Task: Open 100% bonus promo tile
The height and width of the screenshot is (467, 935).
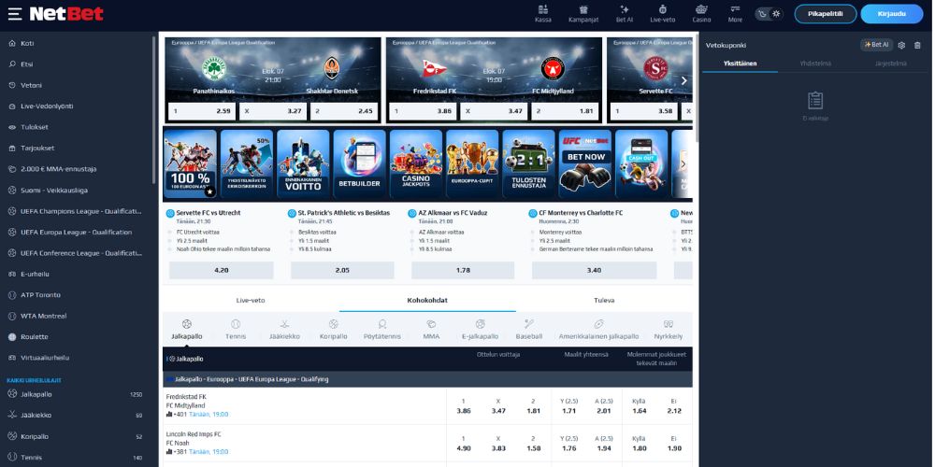Action: pyautogui.click(x=190, y=163)
